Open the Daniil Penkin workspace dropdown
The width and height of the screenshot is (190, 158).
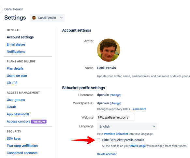(47, 18)
